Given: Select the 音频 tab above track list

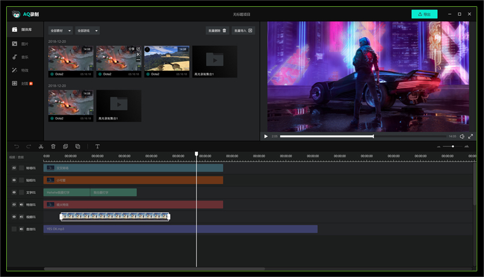Looking at the screenshot, I should coord(21,157).
